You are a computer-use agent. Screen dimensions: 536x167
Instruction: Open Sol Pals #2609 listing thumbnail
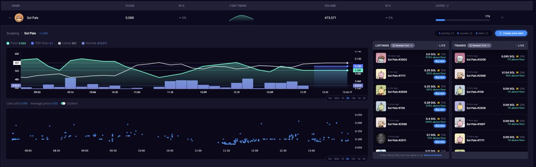point(381,90)
